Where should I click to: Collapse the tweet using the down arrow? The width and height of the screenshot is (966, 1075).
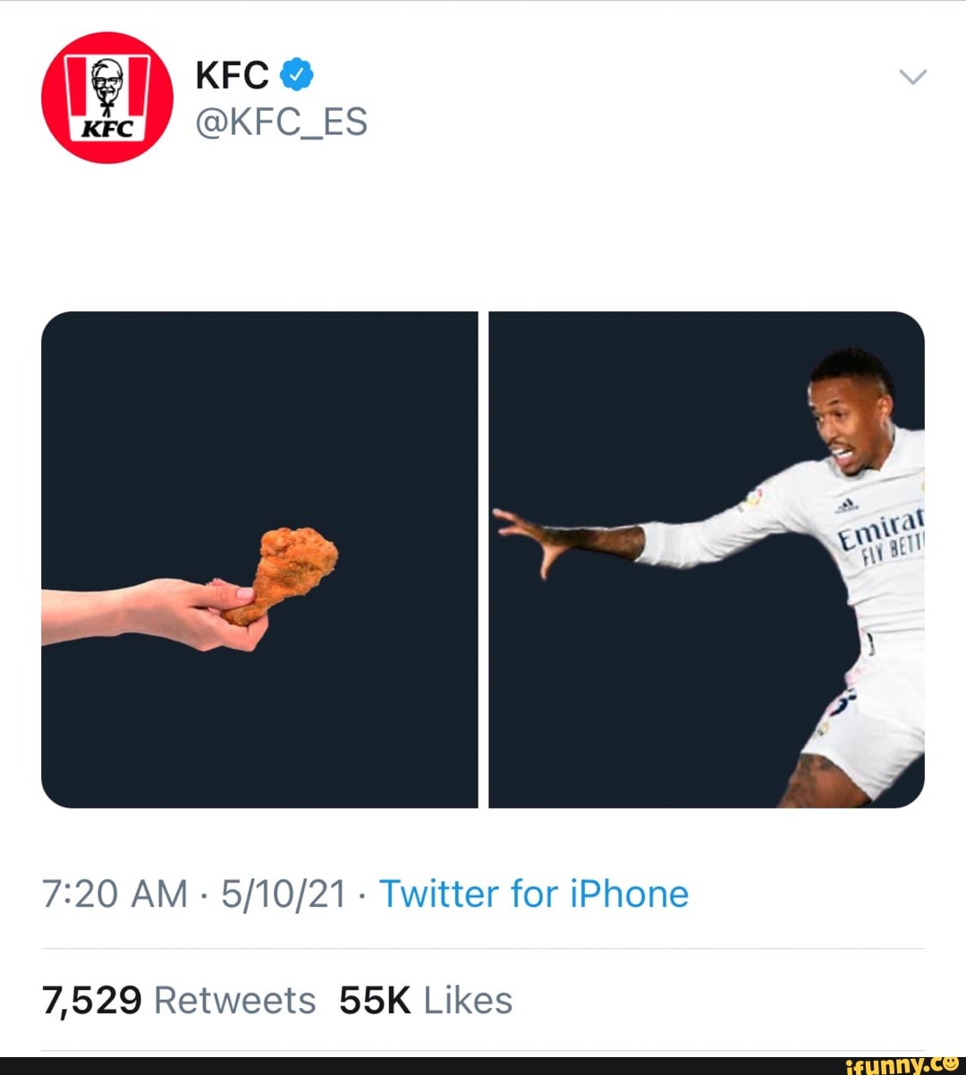point(913,76)
